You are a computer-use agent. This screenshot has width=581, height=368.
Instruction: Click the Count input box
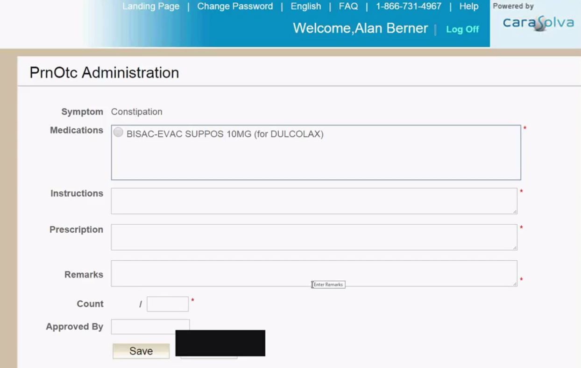(168, 304)
